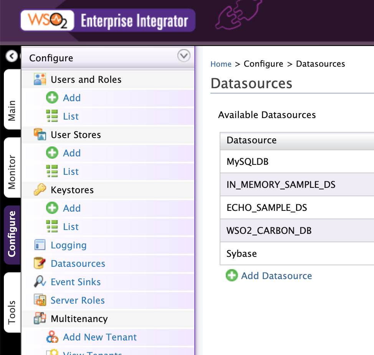This screenshot has height=355, width=374.
Task: Click the green plus icon under User Stores
Action: click(x=52, y=153)
